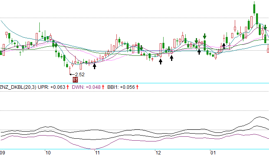Viewport: 269px width, 156px height.
Task: Click the BBI1: +0.056 readout
Action: pyautogui.click(x=121, y=87)
